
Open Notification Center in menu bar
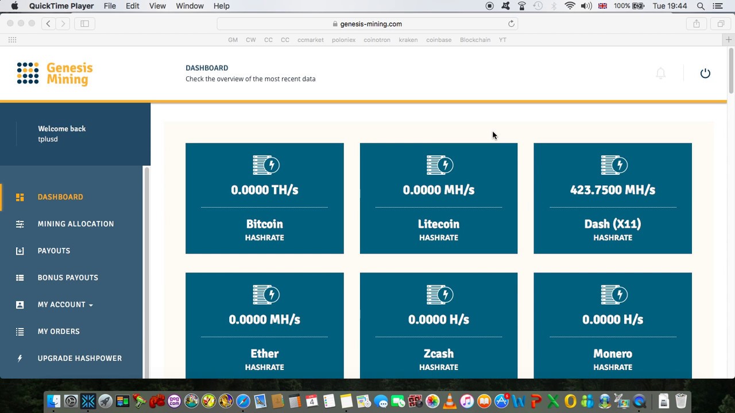tap(718, 6)
